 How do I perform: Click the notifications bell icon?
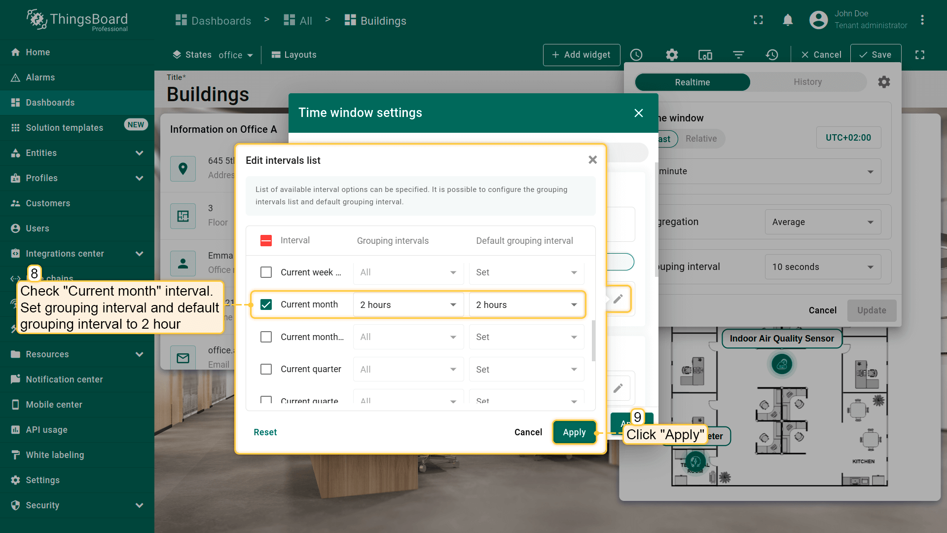788,20
